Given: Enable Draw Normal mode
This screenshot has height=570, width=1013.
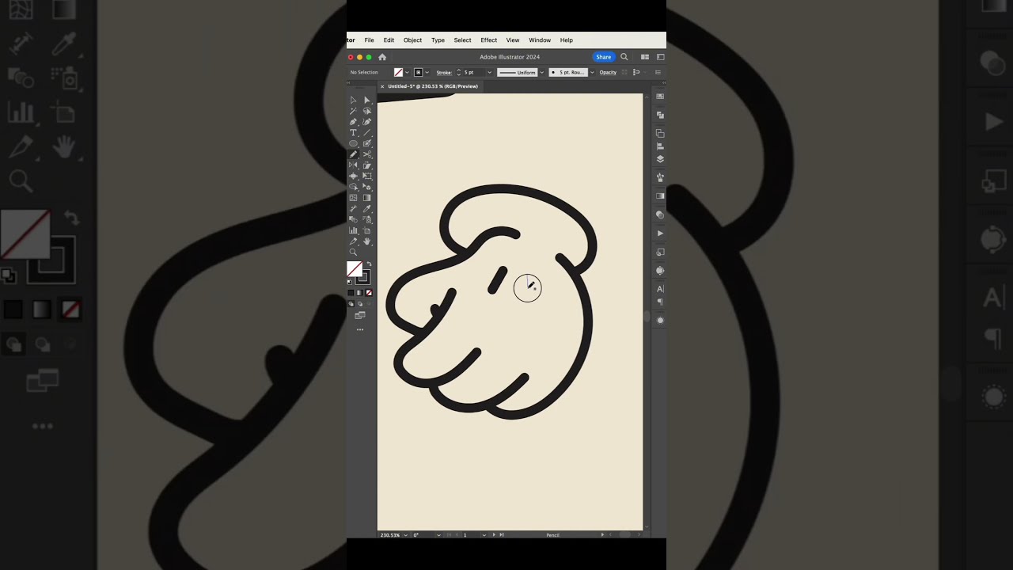Looking at the screenshot, I should click(x=351, y=304).
